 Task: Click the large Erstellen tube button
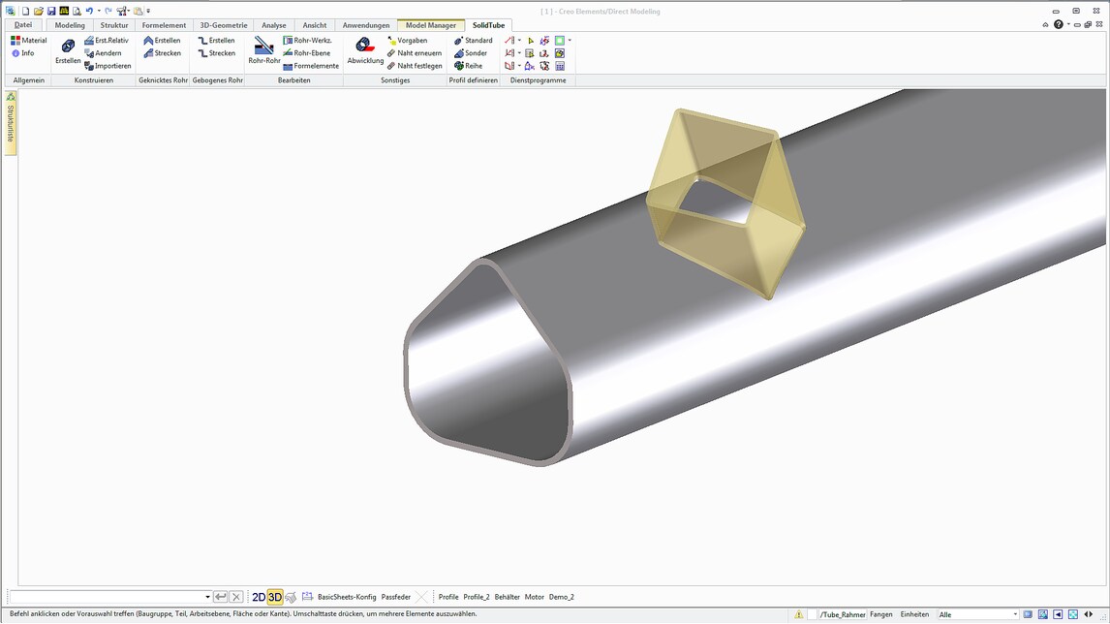[68, 51]
